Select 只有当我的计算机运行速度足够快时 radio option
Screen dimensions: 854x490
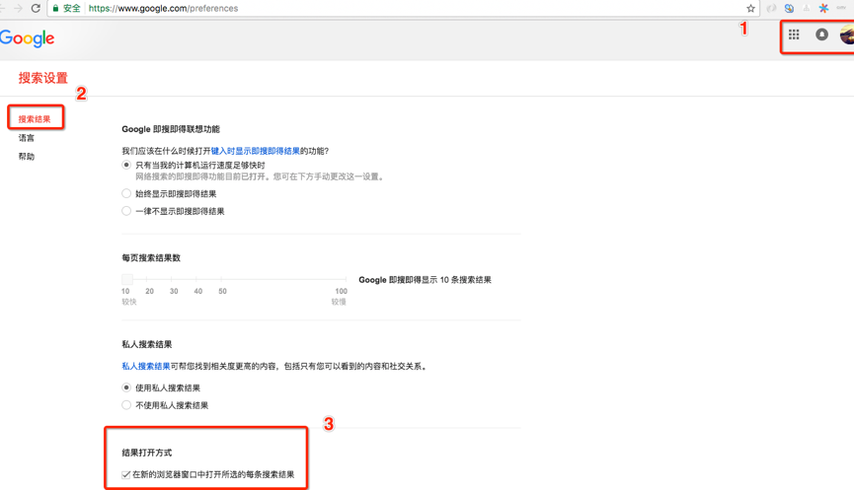coord(126,165)
